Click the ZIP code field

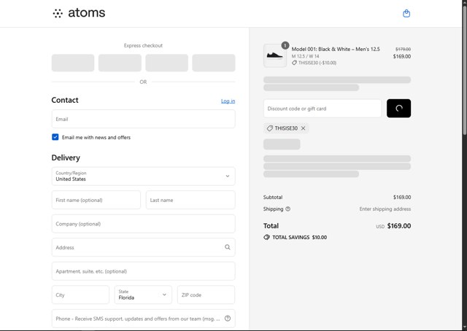coord(206,295)
